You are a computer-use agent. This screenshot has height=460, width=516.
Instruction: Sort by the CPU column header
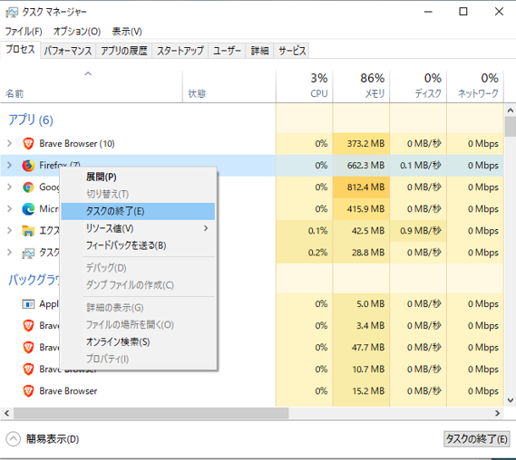coord(305,86)
